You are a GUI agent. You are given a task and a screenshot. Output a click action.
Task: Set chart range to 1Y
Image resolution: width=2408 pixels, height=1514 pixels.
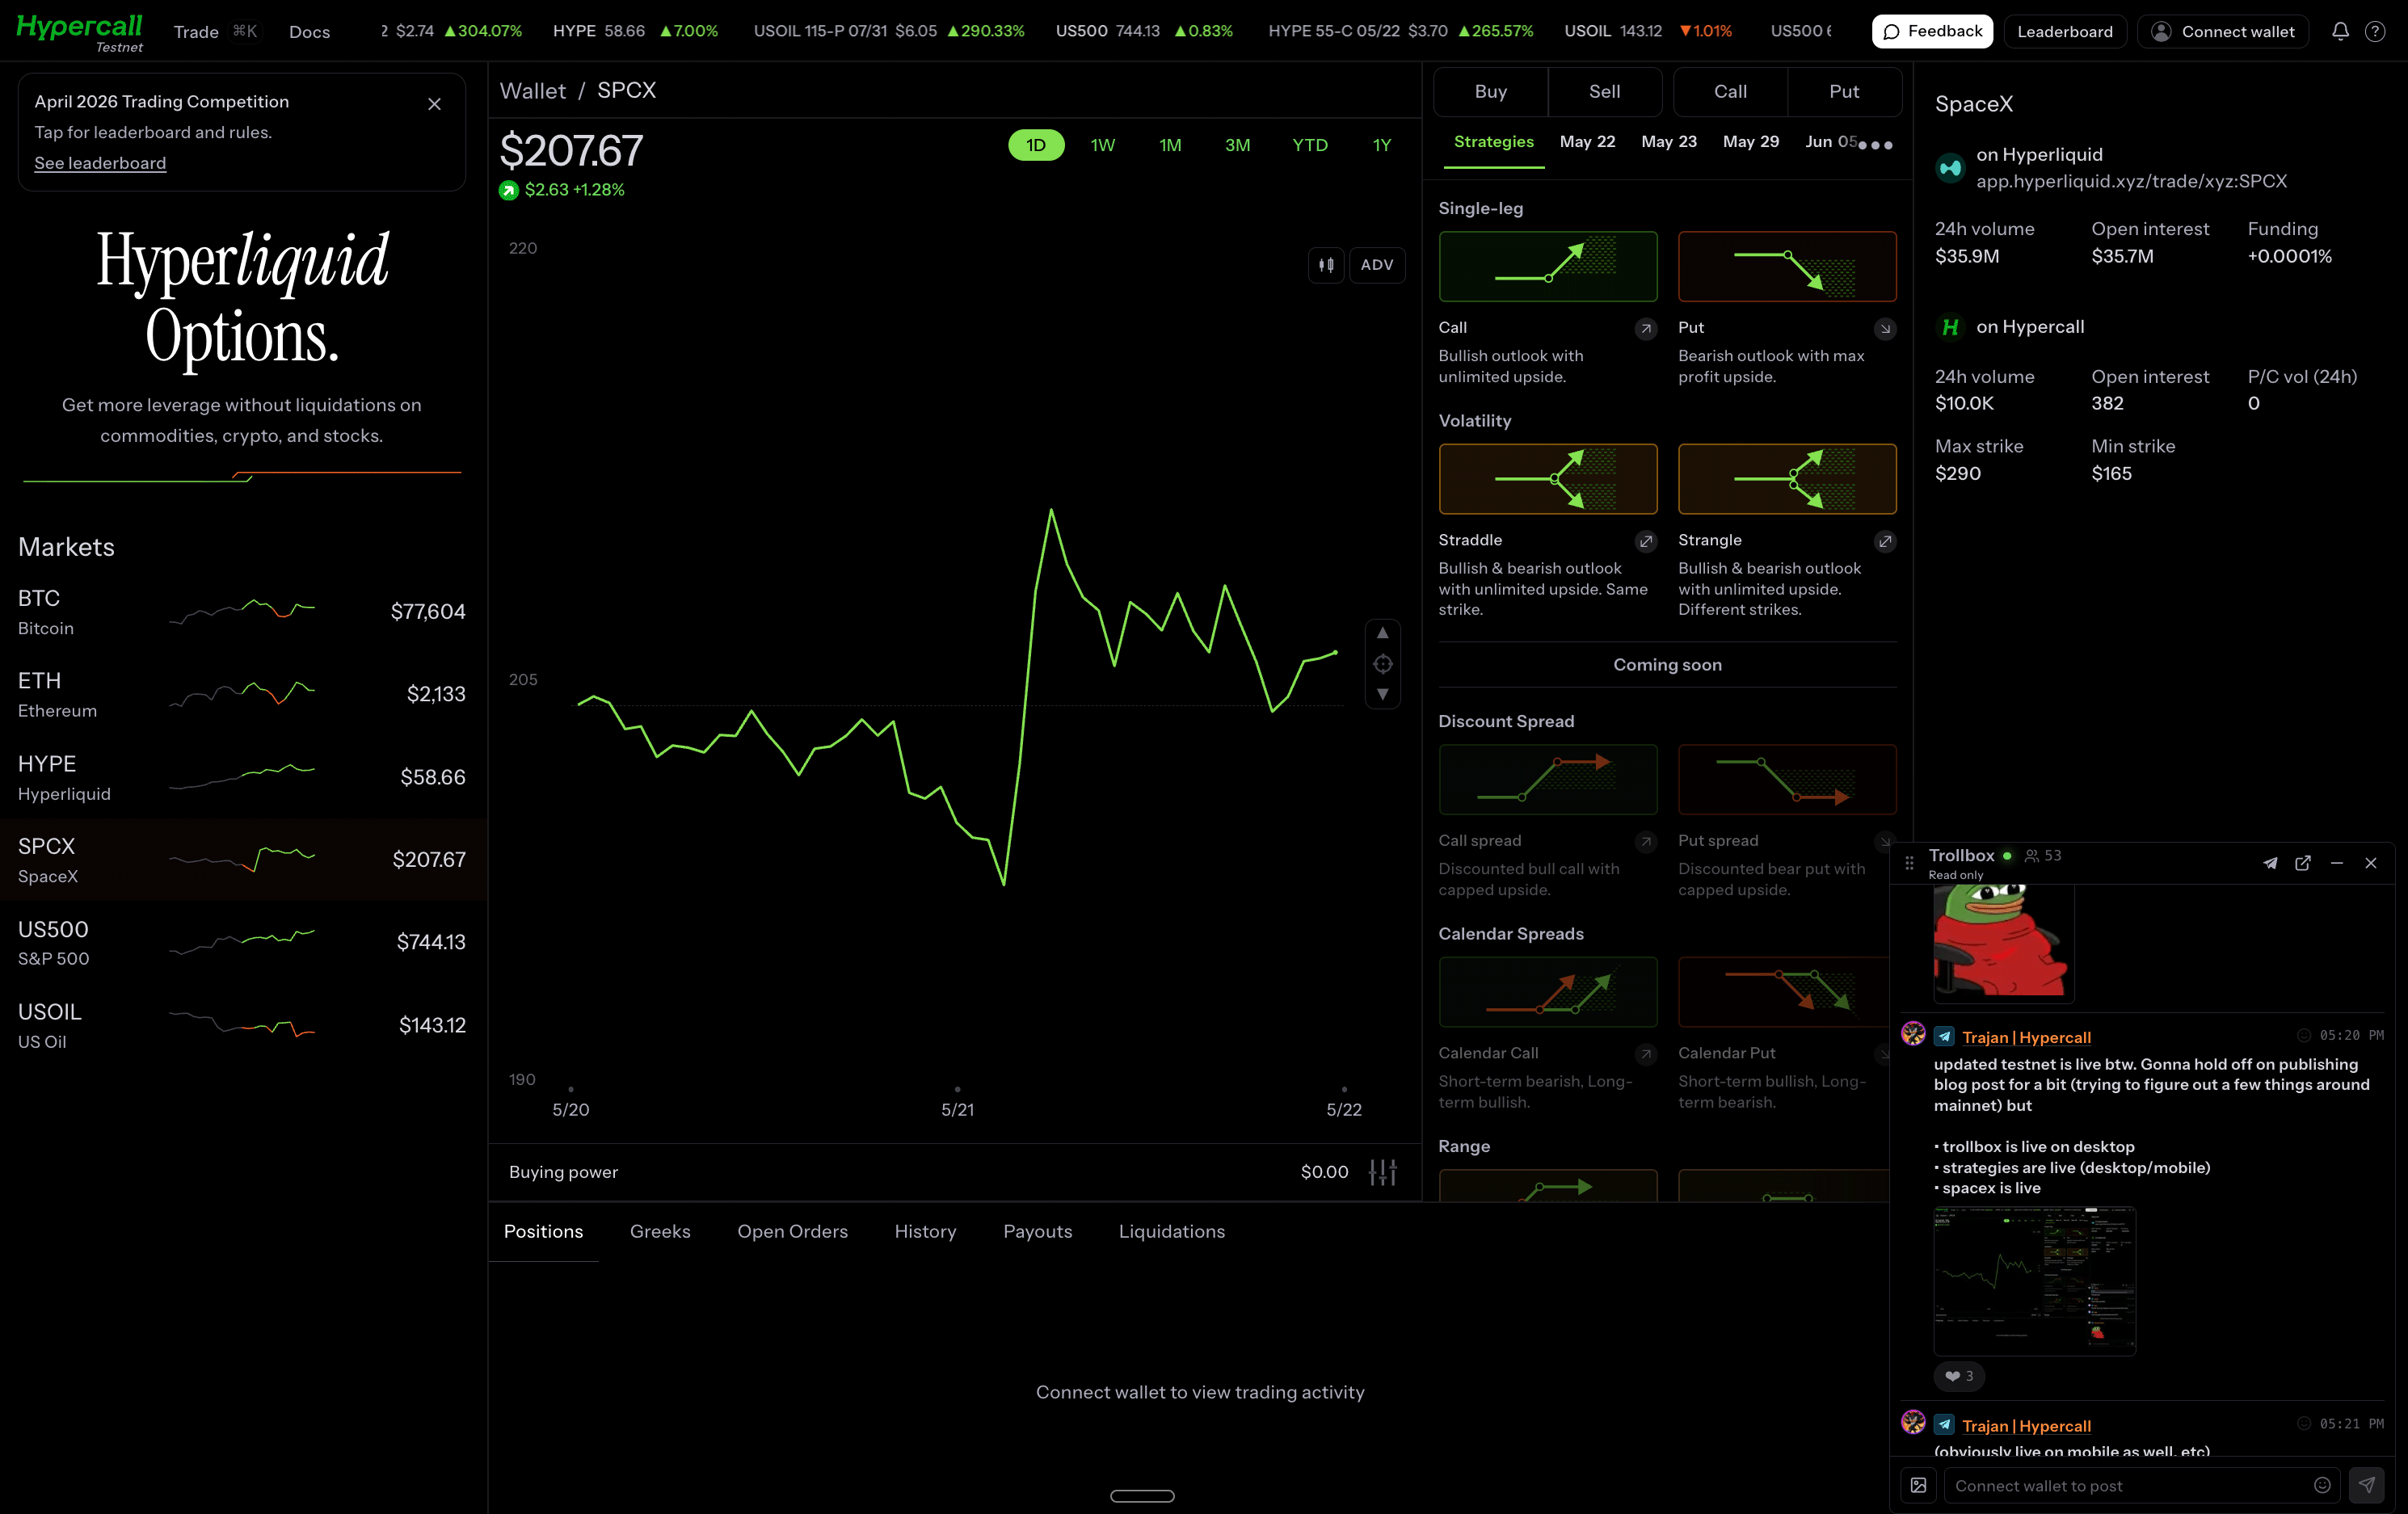(x=1382, y=145)
